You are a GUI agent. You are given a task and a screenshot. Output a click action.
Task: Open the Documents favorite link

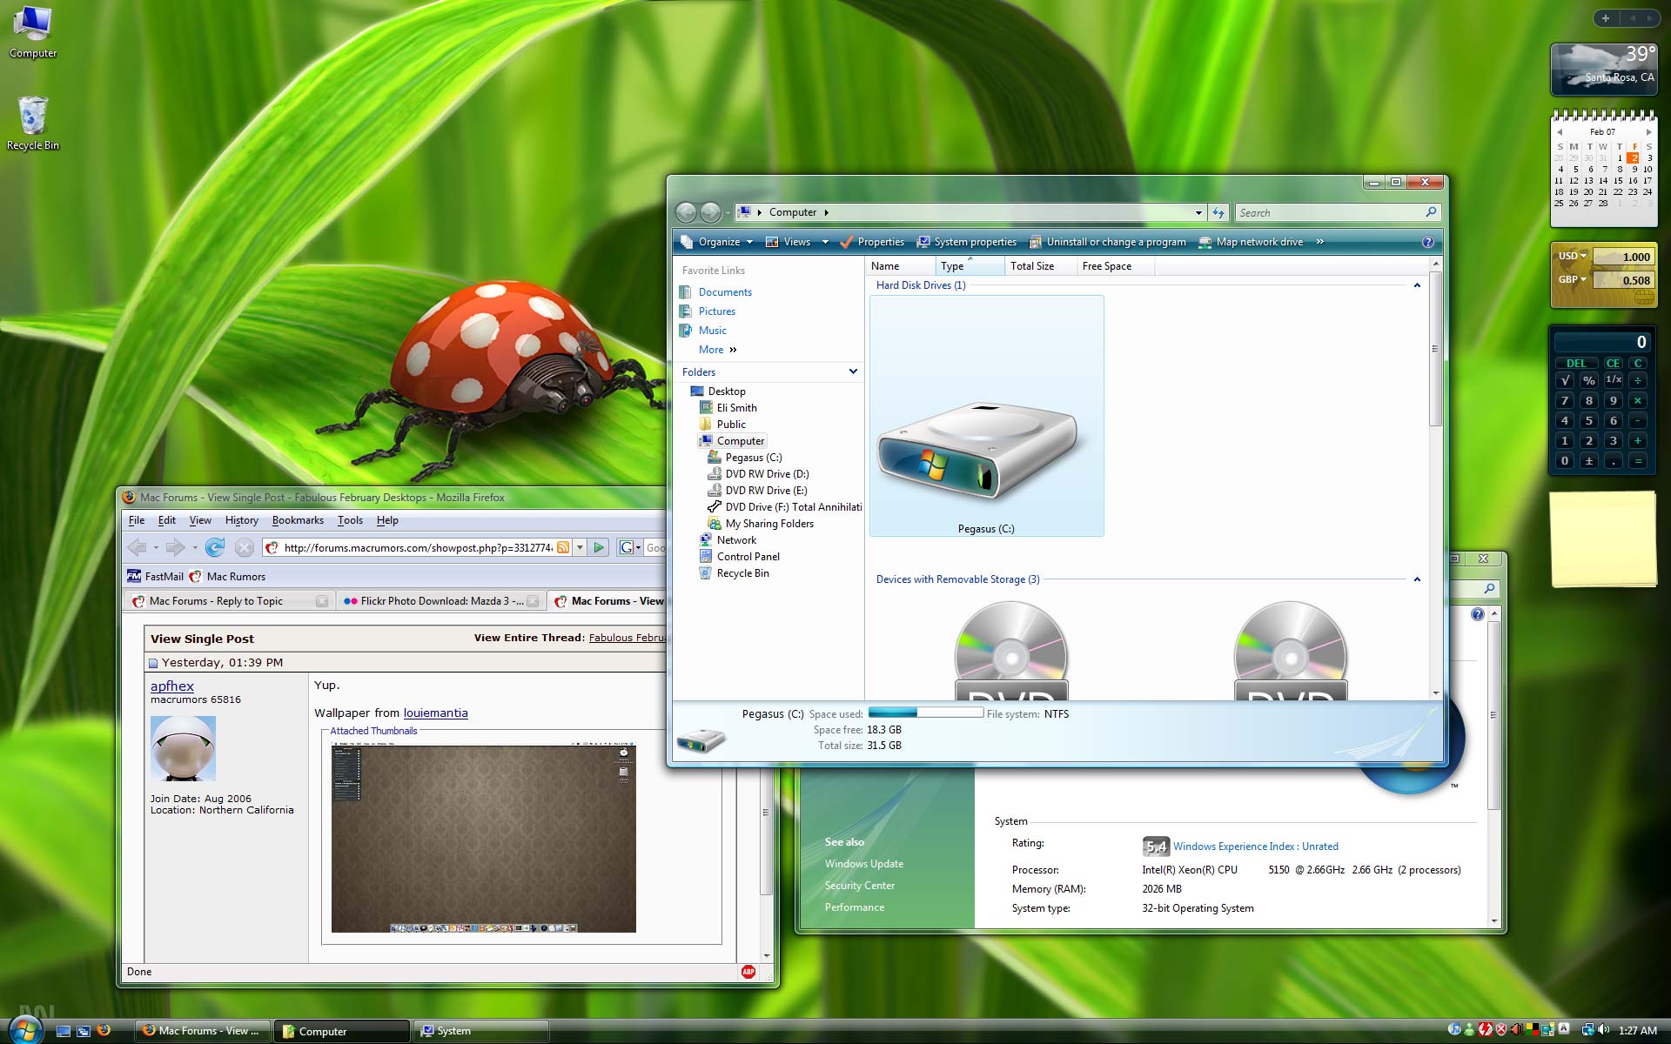click(725, 292)
